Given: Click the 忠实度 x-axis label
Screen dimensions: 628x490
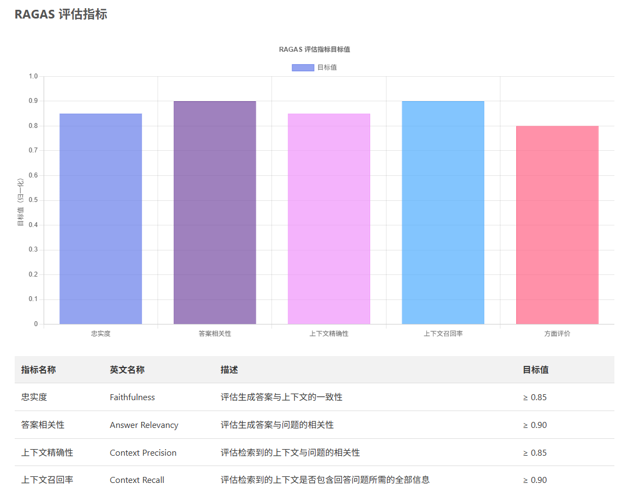Looking at the screenshot, I should point(100,334).
